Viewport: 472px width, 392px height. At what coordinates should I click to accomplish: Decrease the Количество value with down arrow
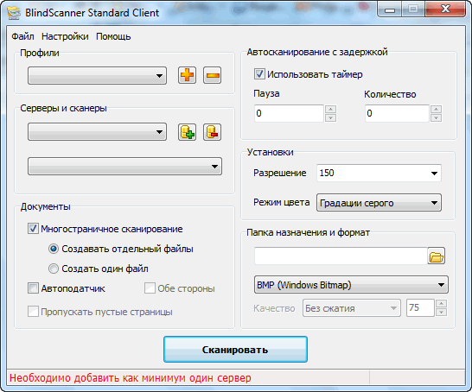click(x=436, y=117)
